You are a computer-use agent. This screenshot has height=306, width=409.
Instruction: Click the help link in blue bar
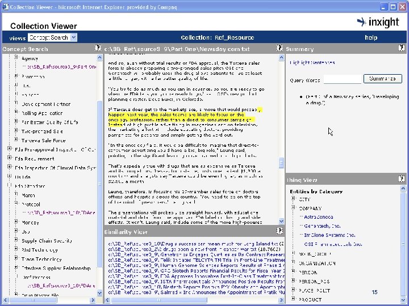tap(370, 37)
